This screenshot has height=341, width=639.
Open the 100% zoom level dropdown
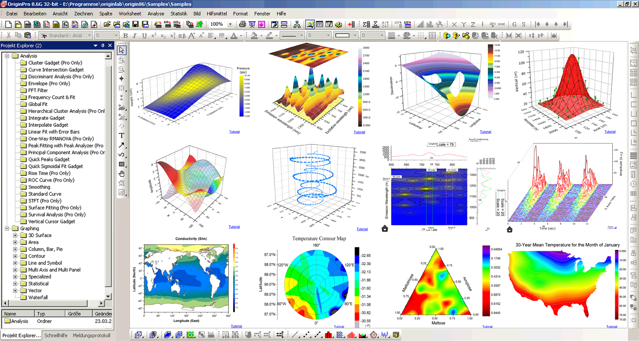(230, 25)
